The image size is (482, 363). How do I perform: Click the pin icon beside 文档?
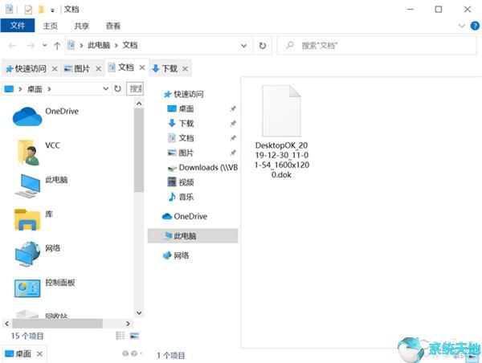[233, 138]
